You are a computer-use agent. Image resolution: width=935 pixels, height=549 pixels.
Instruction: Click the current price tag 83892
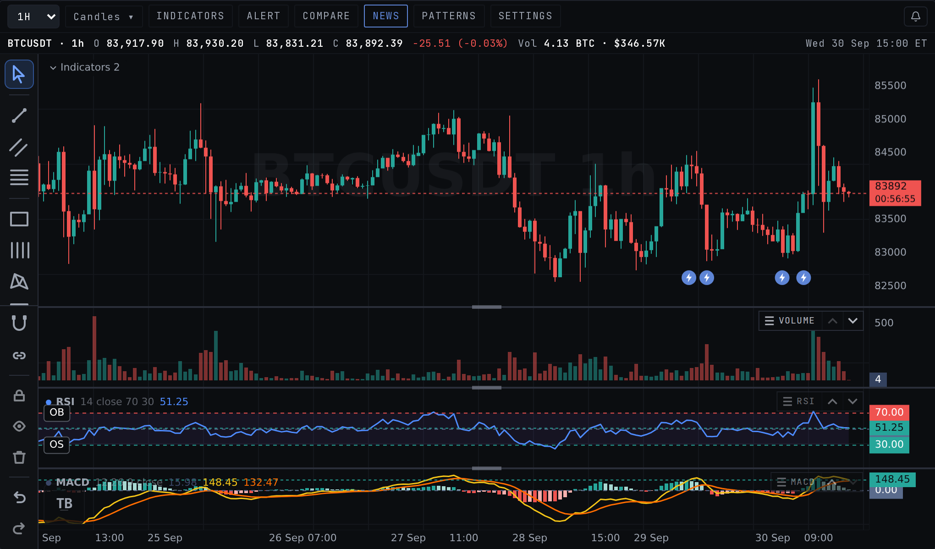(x=895, y=192)
